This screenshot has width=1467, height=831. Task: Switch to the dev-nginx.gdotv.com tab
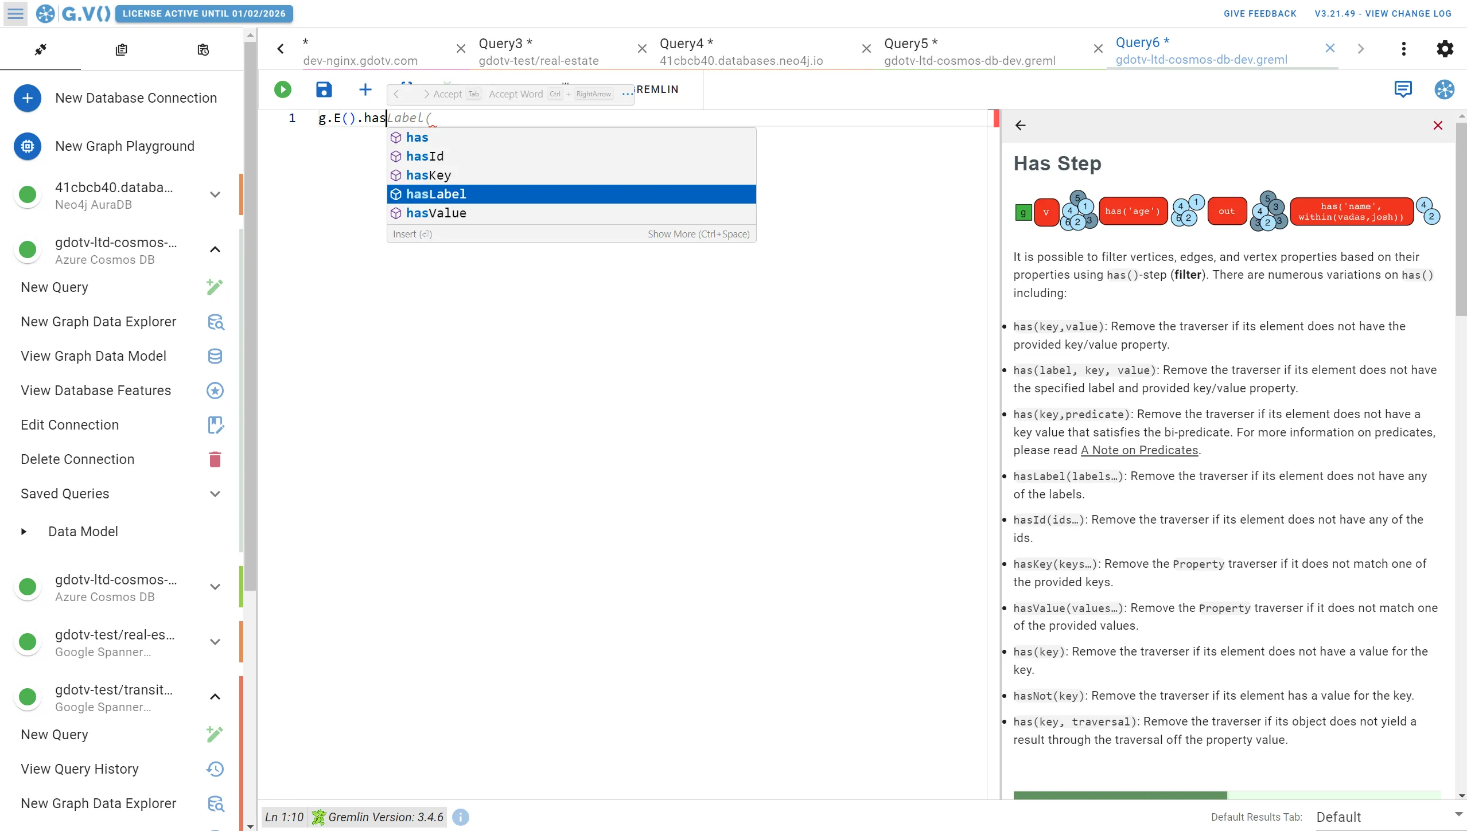click(360, 51)
